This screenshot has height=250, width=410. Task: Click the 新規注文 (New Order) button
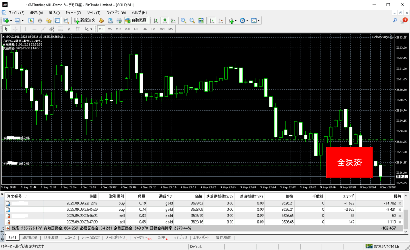pos(84,20)
